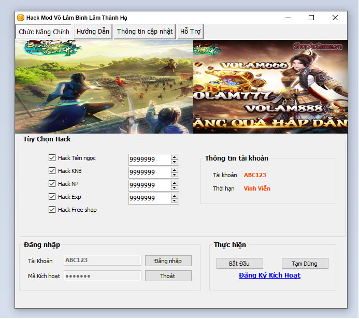Start with the Bắt Đầu button
This screenshot has height=319, width=359.
239,264
